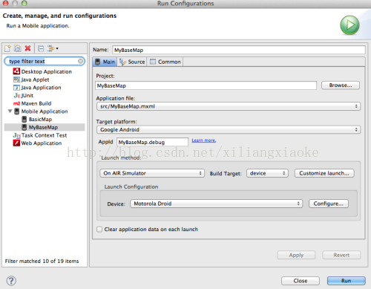Switch to the Source tab
371x289 pixels.
(x=132, y=62)
